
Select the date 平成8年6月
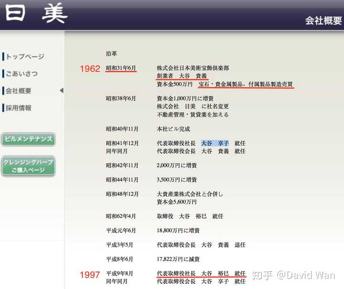coord(119,259)
